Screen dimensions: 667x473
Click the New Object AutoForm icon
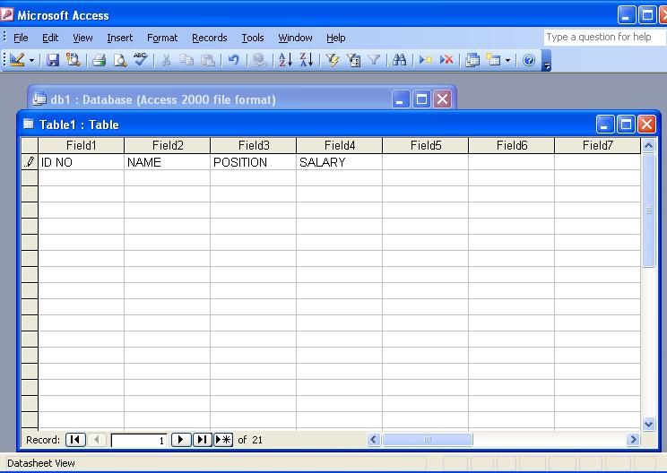(493, 60)
